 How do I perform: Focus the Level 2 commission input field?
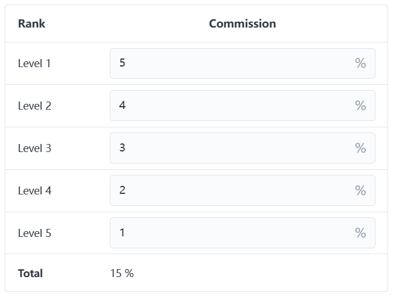pyautogui.click(x=230, y=106)
